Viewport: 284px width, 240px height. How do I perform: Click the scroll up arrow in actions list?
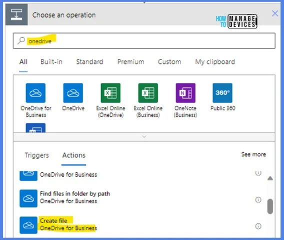pos(270,178)
